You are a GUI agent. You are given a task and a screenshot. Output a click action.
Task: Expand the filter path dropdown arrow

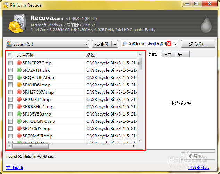(175, 44)
